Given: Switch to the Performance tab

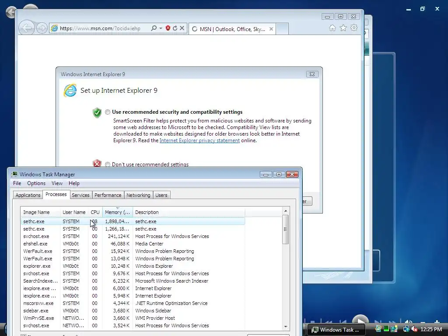Looking at the screenshot, I should click(108, 195).
